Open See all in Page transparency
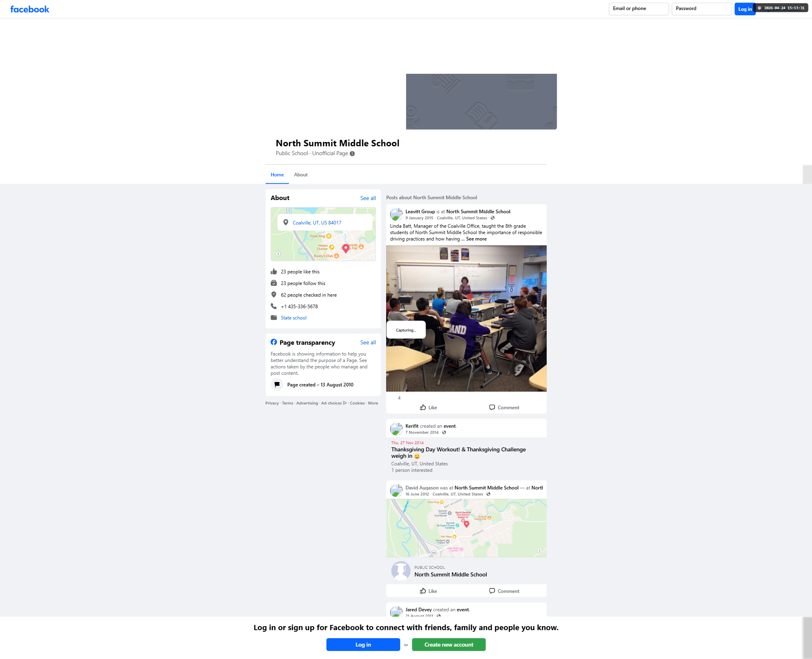Screen dimensions: 812x659 [x=368, y=343]
